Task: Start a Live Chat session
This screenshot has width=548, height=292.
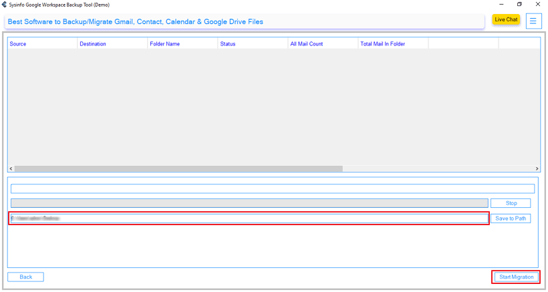Action: [x=506, y=20]
